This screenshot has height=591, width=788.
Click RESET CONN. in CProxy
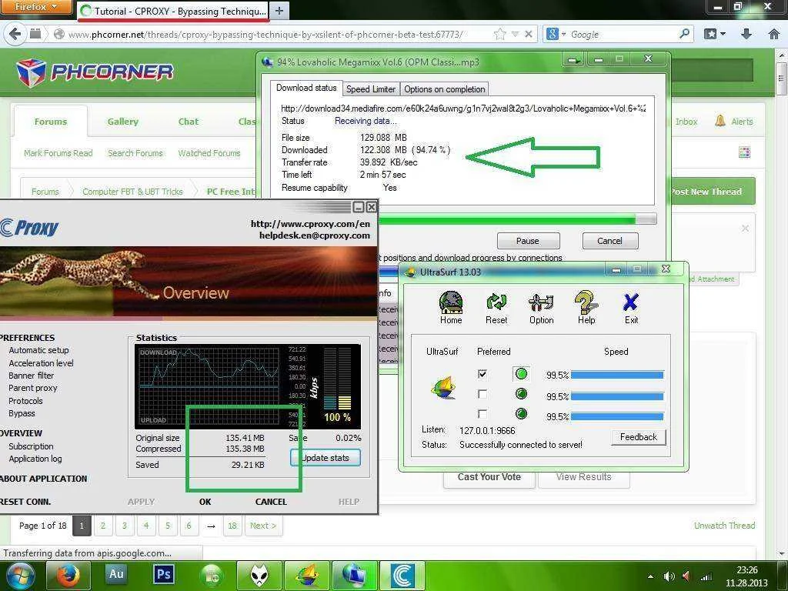pos(25,502)
